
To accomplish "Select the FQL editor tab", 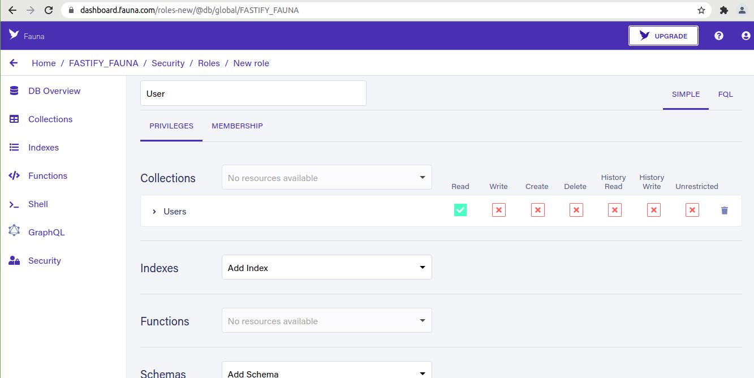I will [726, 94].
